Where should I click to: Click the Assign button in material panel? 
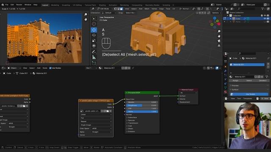pos(235,81)
